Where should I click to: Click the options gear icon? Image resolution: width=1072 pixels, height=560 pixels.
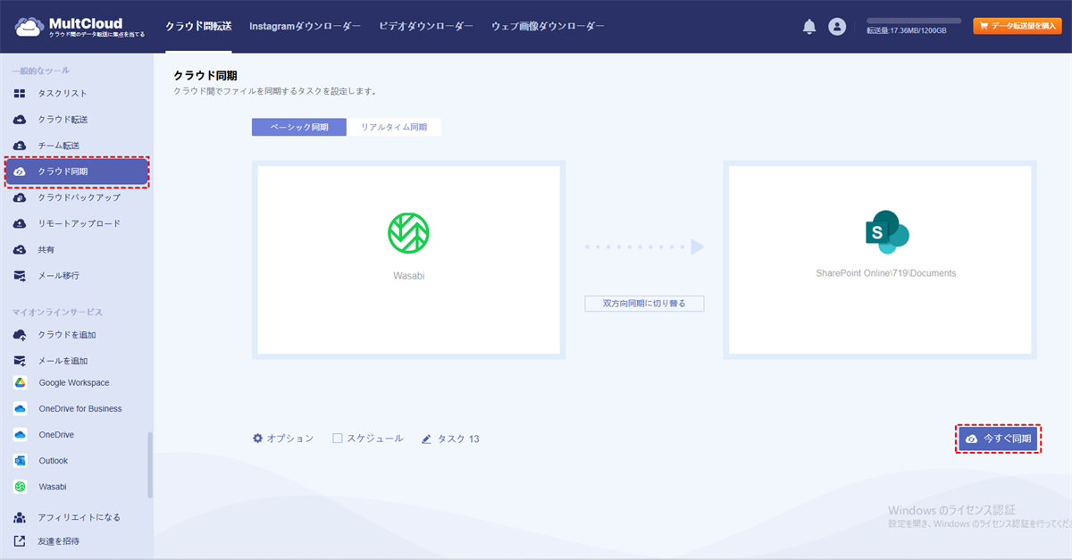[x=258, y=439]
